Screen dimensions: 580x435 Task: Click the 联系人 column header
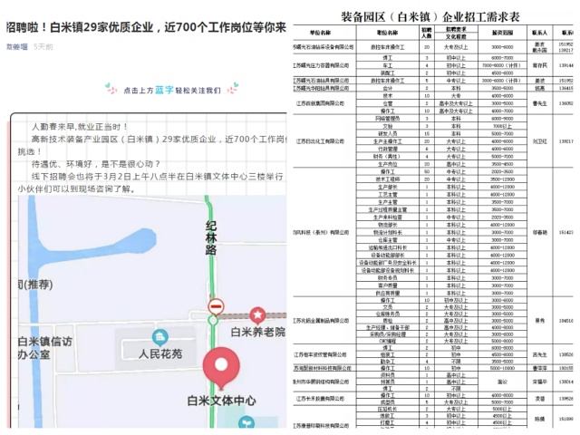point(540,33)
